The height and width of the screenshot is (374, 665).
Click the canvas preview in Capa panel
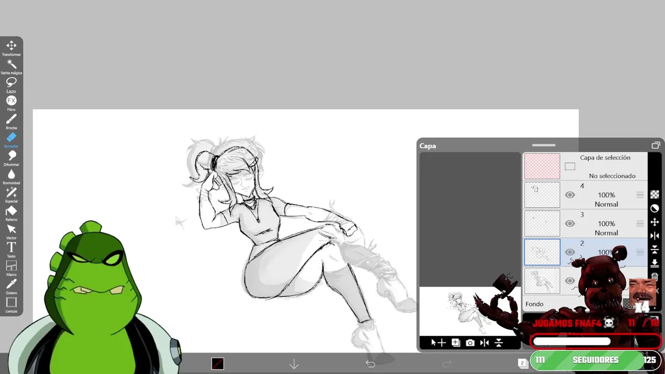pyautogui.click(x=470, y=311)
